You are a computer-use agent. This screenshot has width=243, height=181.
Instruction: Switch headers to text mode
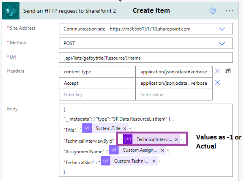pos(228,71)
